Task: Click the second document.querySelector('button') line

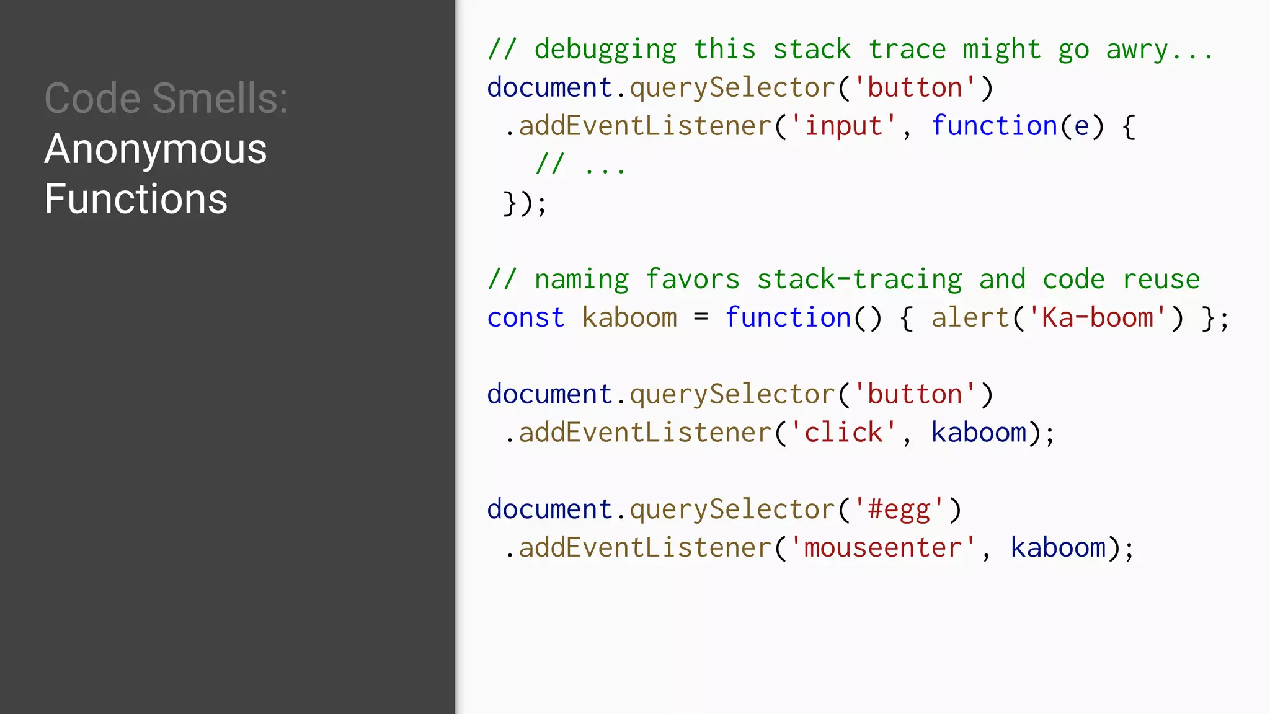Action: (740, 395)
